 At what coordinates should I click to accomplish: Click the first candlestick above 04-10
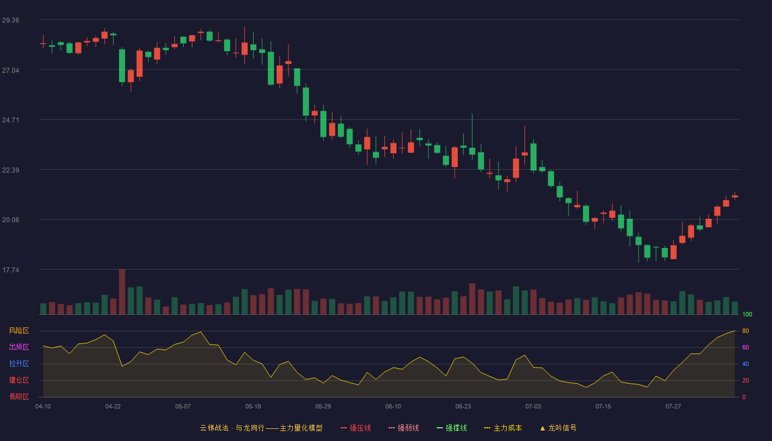(x=43, y=43)
